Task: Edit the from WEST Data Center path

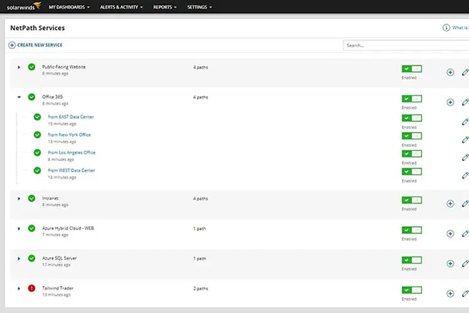Action: click(x=465, y=175)
